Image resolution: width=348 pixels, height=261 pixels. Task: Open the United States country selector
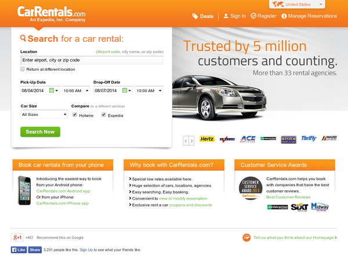pyautogui.click(x=297, y=4)
